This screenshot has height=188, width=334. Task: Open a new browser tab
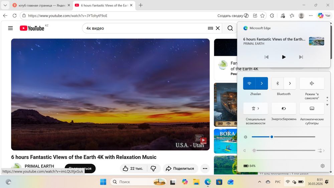tap(141, 5)
